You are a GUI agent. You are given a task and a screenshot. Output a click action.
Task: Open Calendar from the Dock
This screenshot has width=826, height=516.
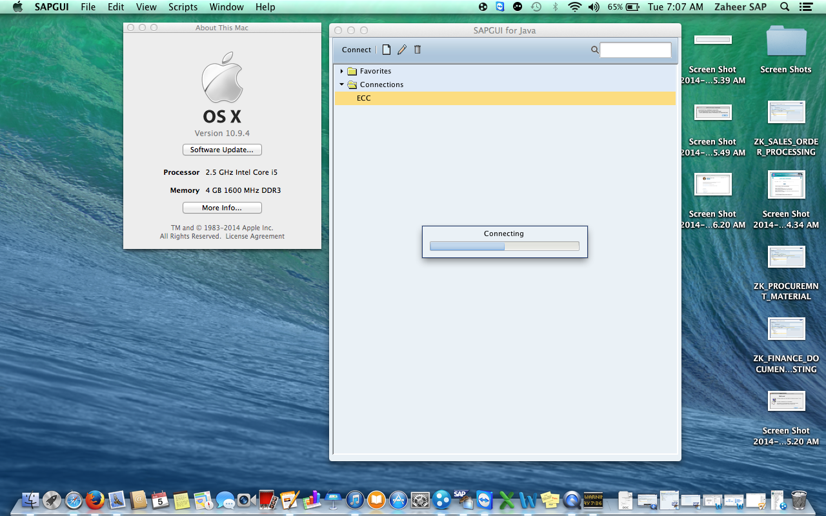(x=160, y=499)
